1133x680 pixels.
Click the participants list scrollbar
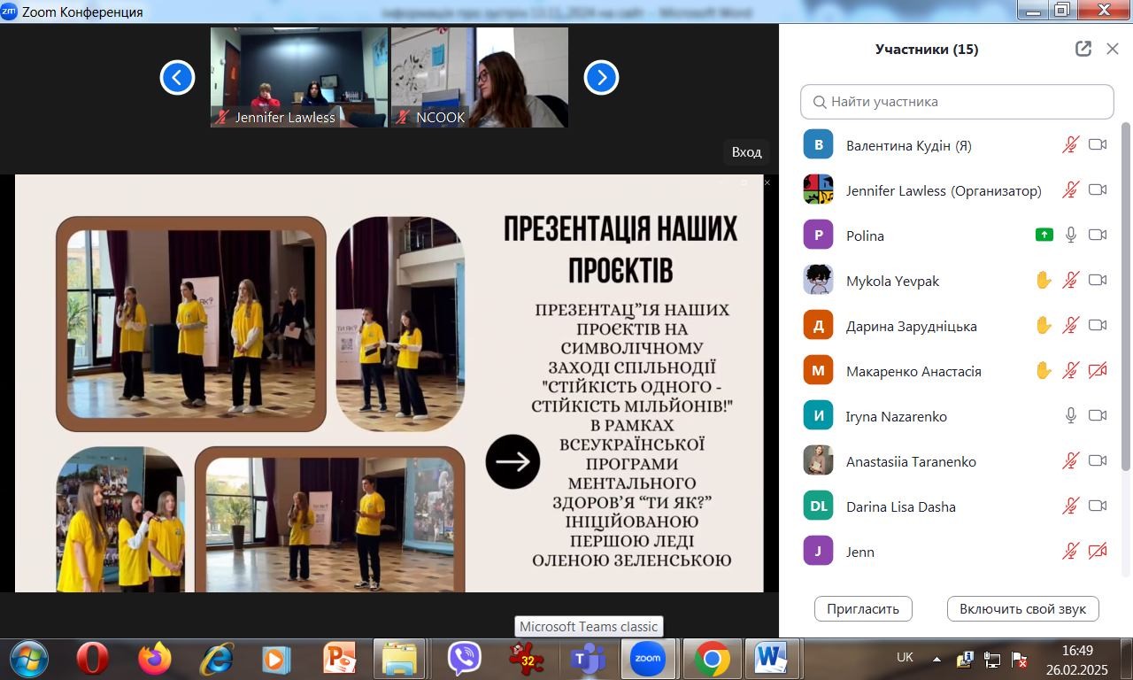1126,297
